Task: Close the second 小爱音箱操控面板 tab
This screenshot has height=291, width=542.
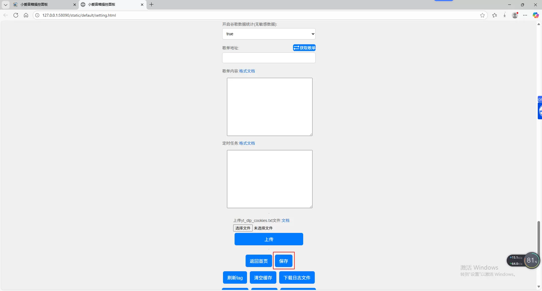Action: tap(142, 5)
